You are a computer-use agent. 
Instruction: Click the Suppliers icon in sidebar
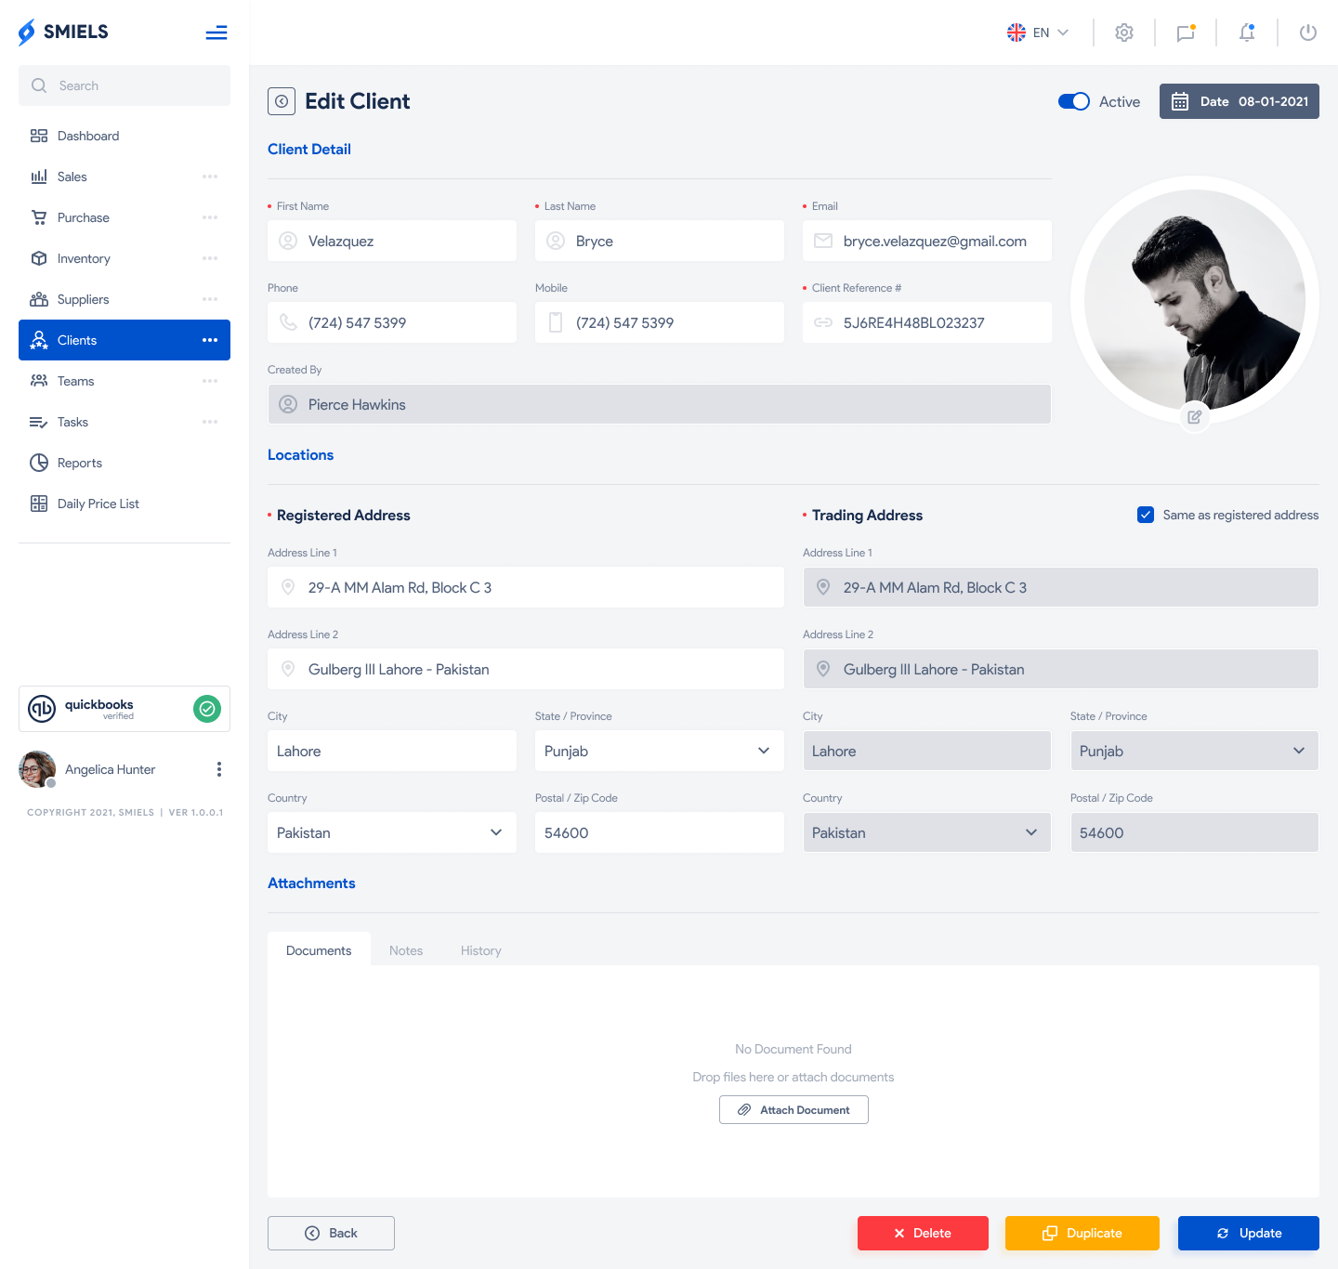[39, 299]
